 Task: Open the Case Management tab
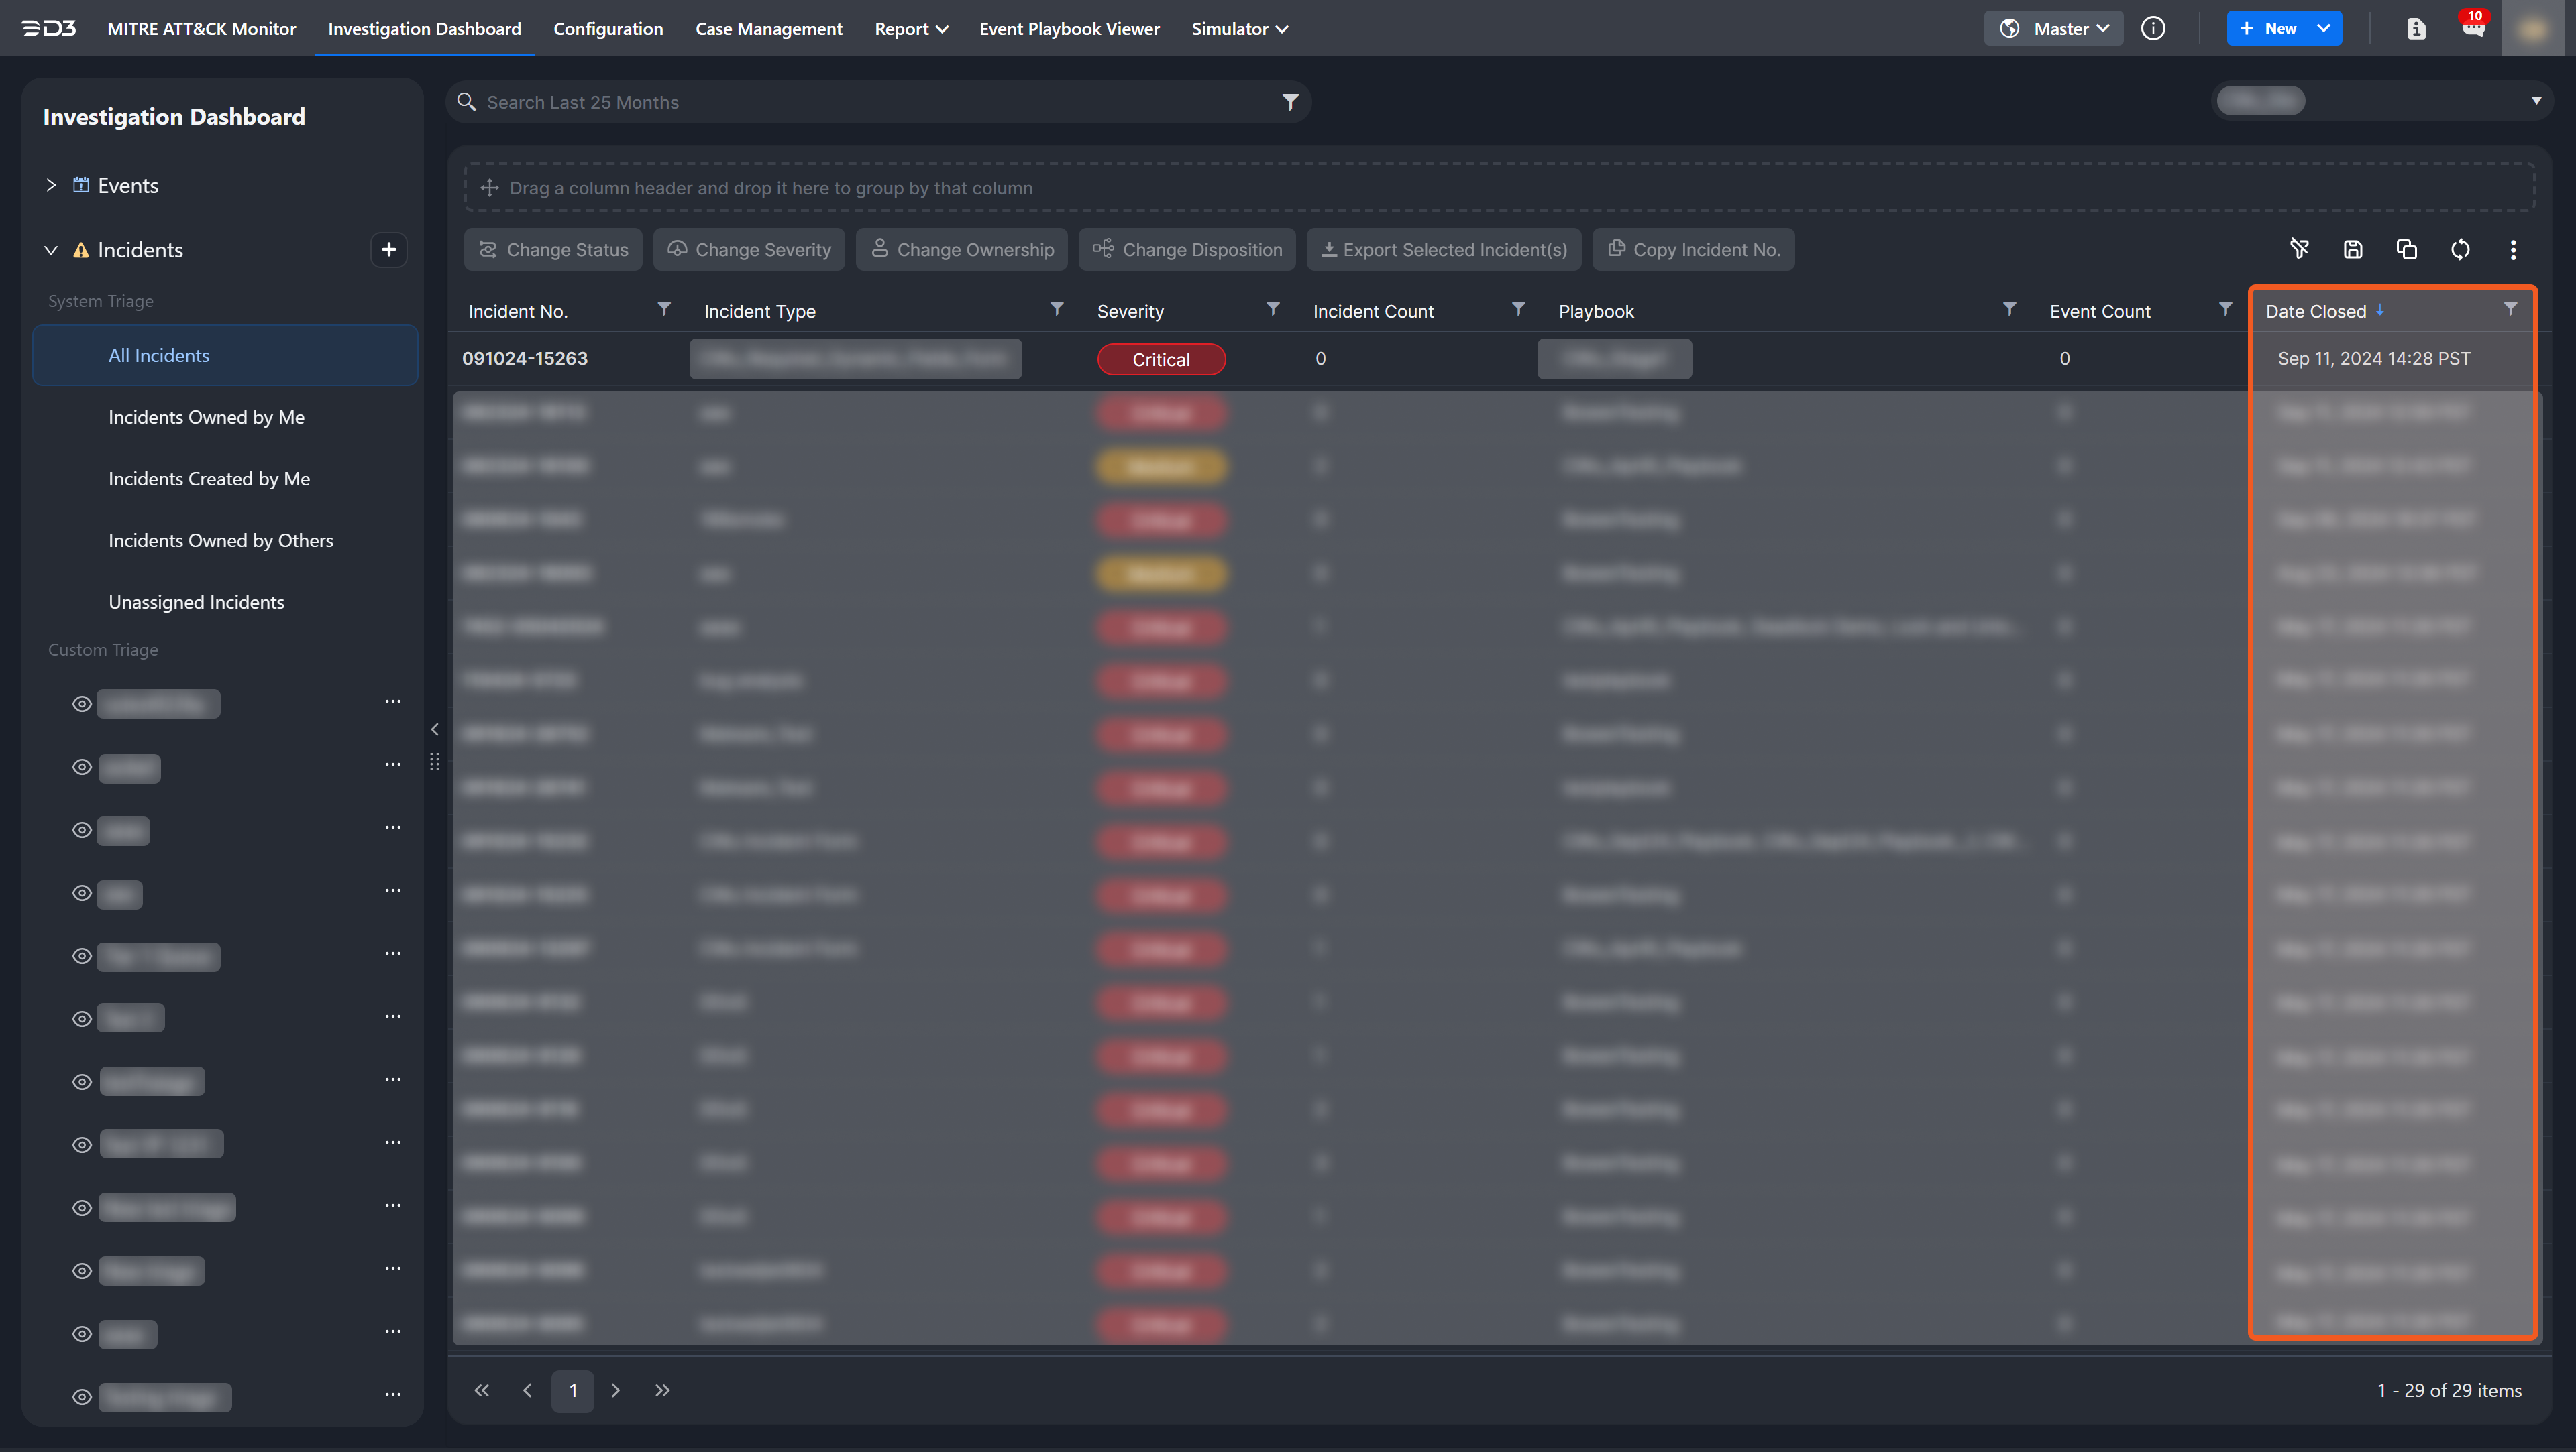coord(768,28)
